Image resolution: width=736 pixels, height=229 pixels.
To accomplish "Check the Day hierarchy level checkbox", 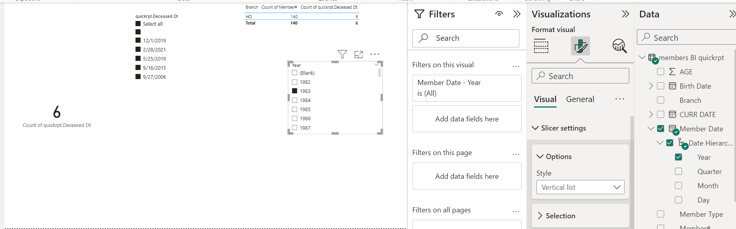I will pos(678,200).
